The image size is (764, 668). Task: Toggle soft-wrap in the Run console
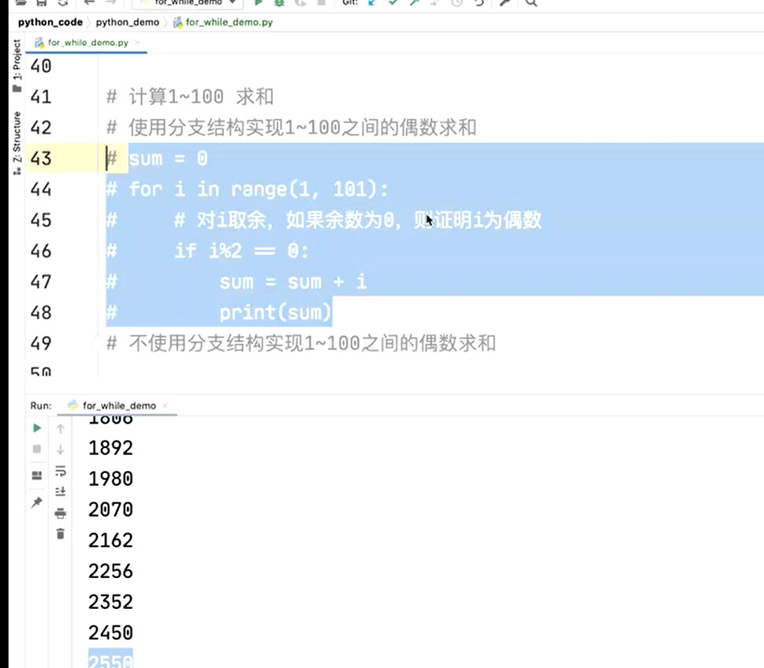coord(61,471)
